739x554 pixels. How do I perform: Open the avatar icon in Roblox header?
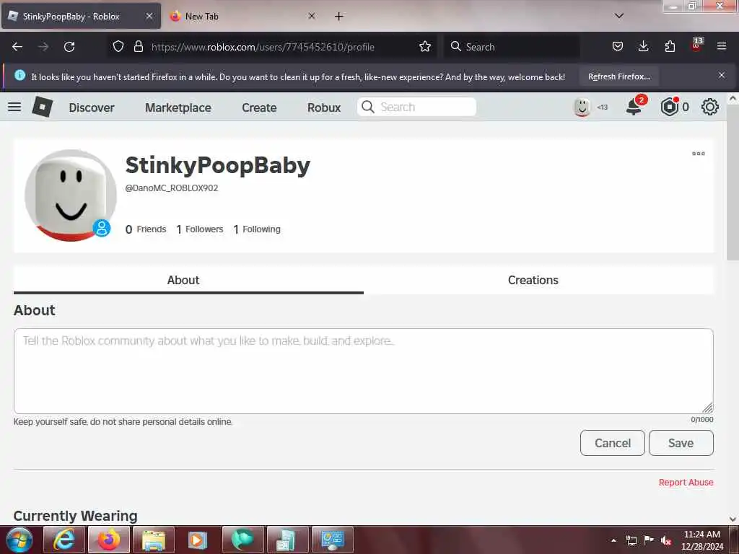click(582, 107)
